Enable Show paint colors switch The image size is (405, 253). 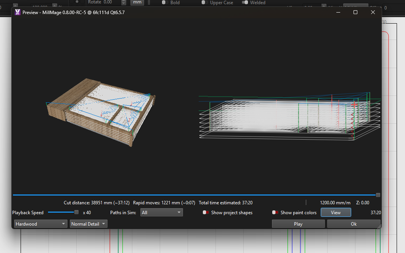click(x=275, y=213)
